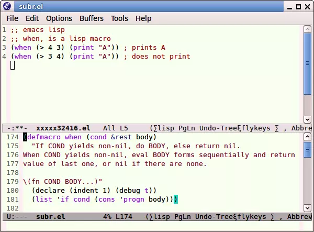Place cursor on empty line 5 cursor box
Viewport: 314px width, 232px height.
tap(13, 65)
